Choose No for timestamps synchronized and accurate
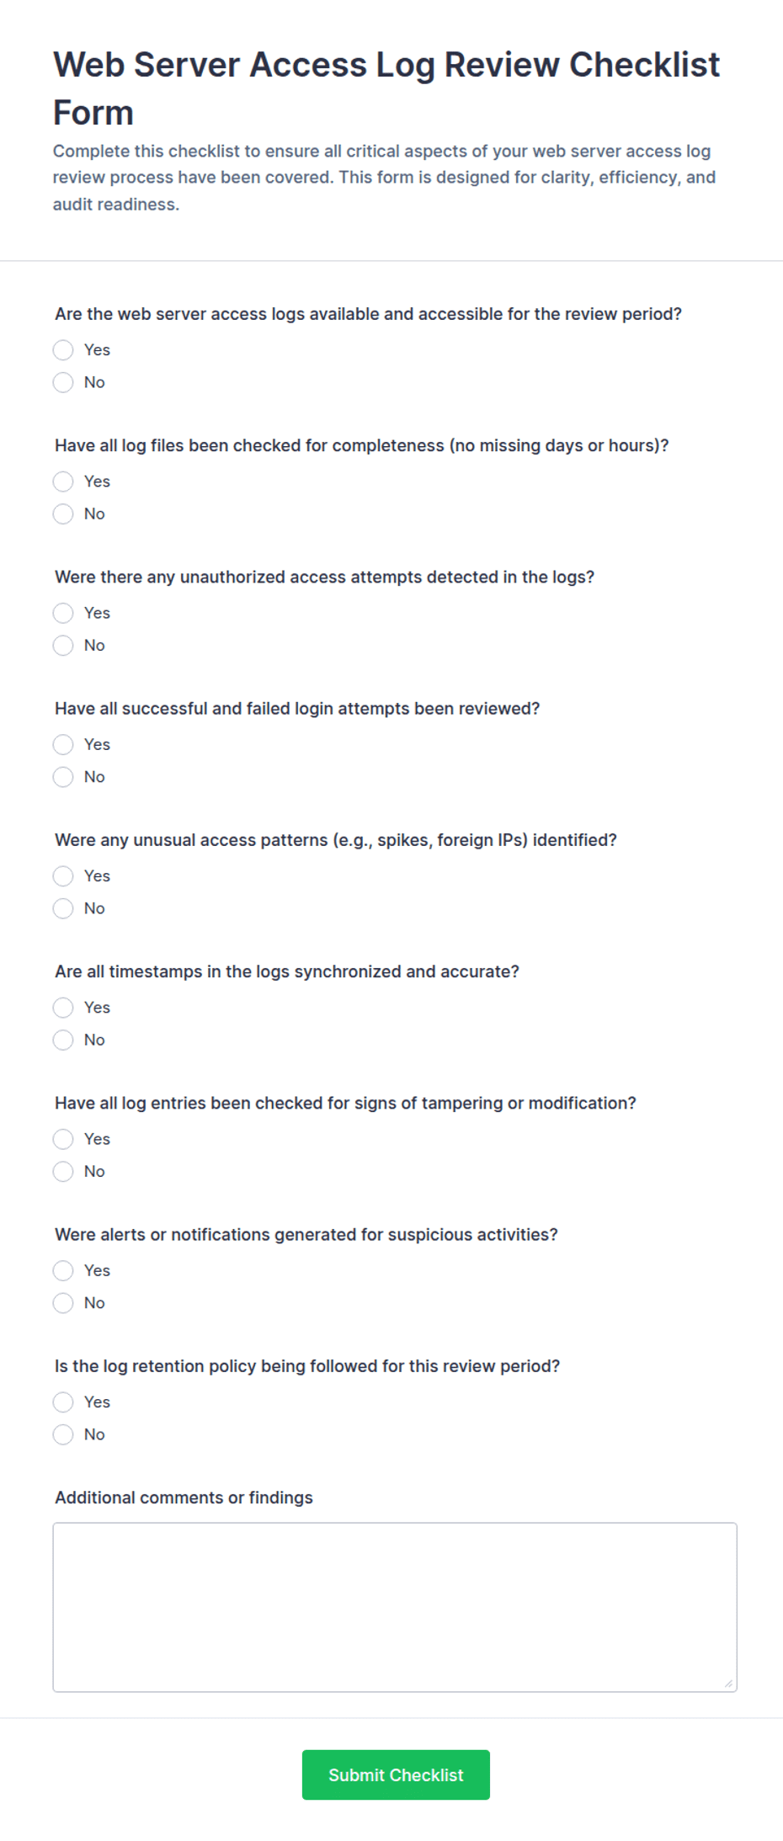 click(x=63, y=1040)
